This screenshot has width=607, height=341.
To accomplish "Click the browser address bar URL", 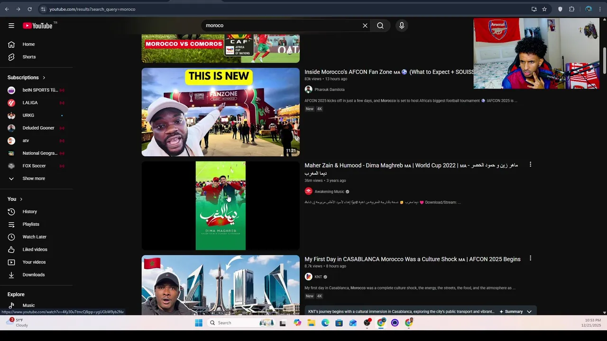I will (x=92, y=9).
